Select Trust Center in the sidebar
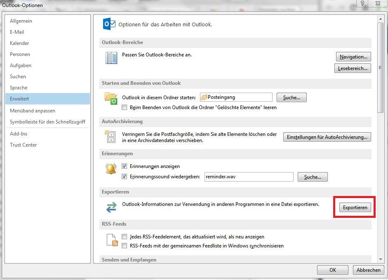 24,145
